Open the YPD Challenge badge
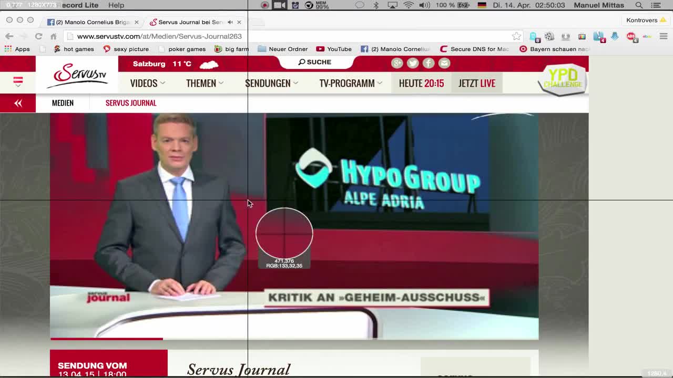Image resolution: width=673 pixels, height=378 pixels. (562, 80)
